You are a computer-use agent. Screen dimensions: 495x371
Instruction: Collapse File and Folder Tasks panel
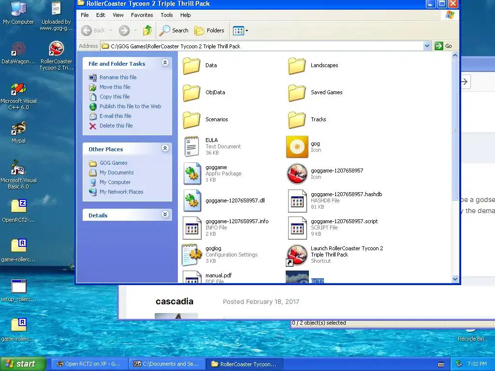[165, 63]
